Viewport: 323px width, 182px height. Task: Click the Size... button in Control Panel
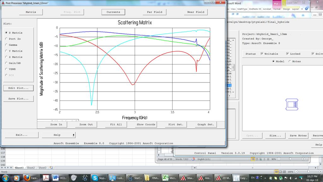point(275,136)
